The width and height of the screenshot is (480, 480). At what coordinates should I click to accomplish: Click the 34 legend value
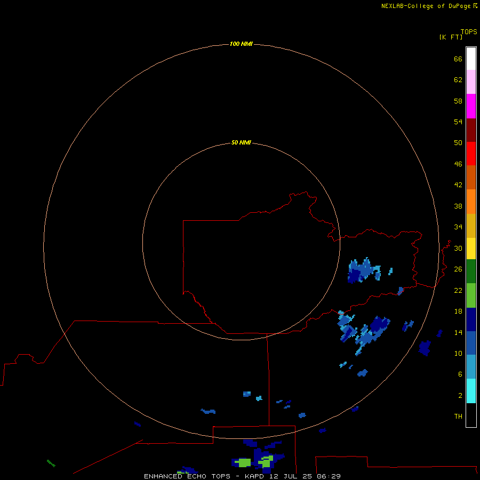point(458,227)
